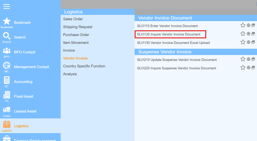Toggle bookmark star for SLVI120 Inquire Vendor Invoice
257x141 pixels.
243,34
